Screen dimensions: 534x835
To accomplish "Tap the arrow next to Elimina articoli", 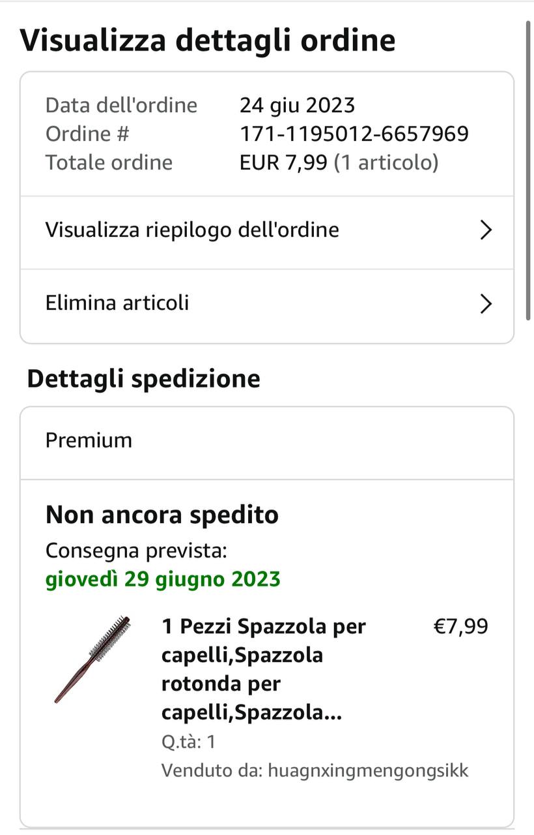I will [x=485, y=304].
